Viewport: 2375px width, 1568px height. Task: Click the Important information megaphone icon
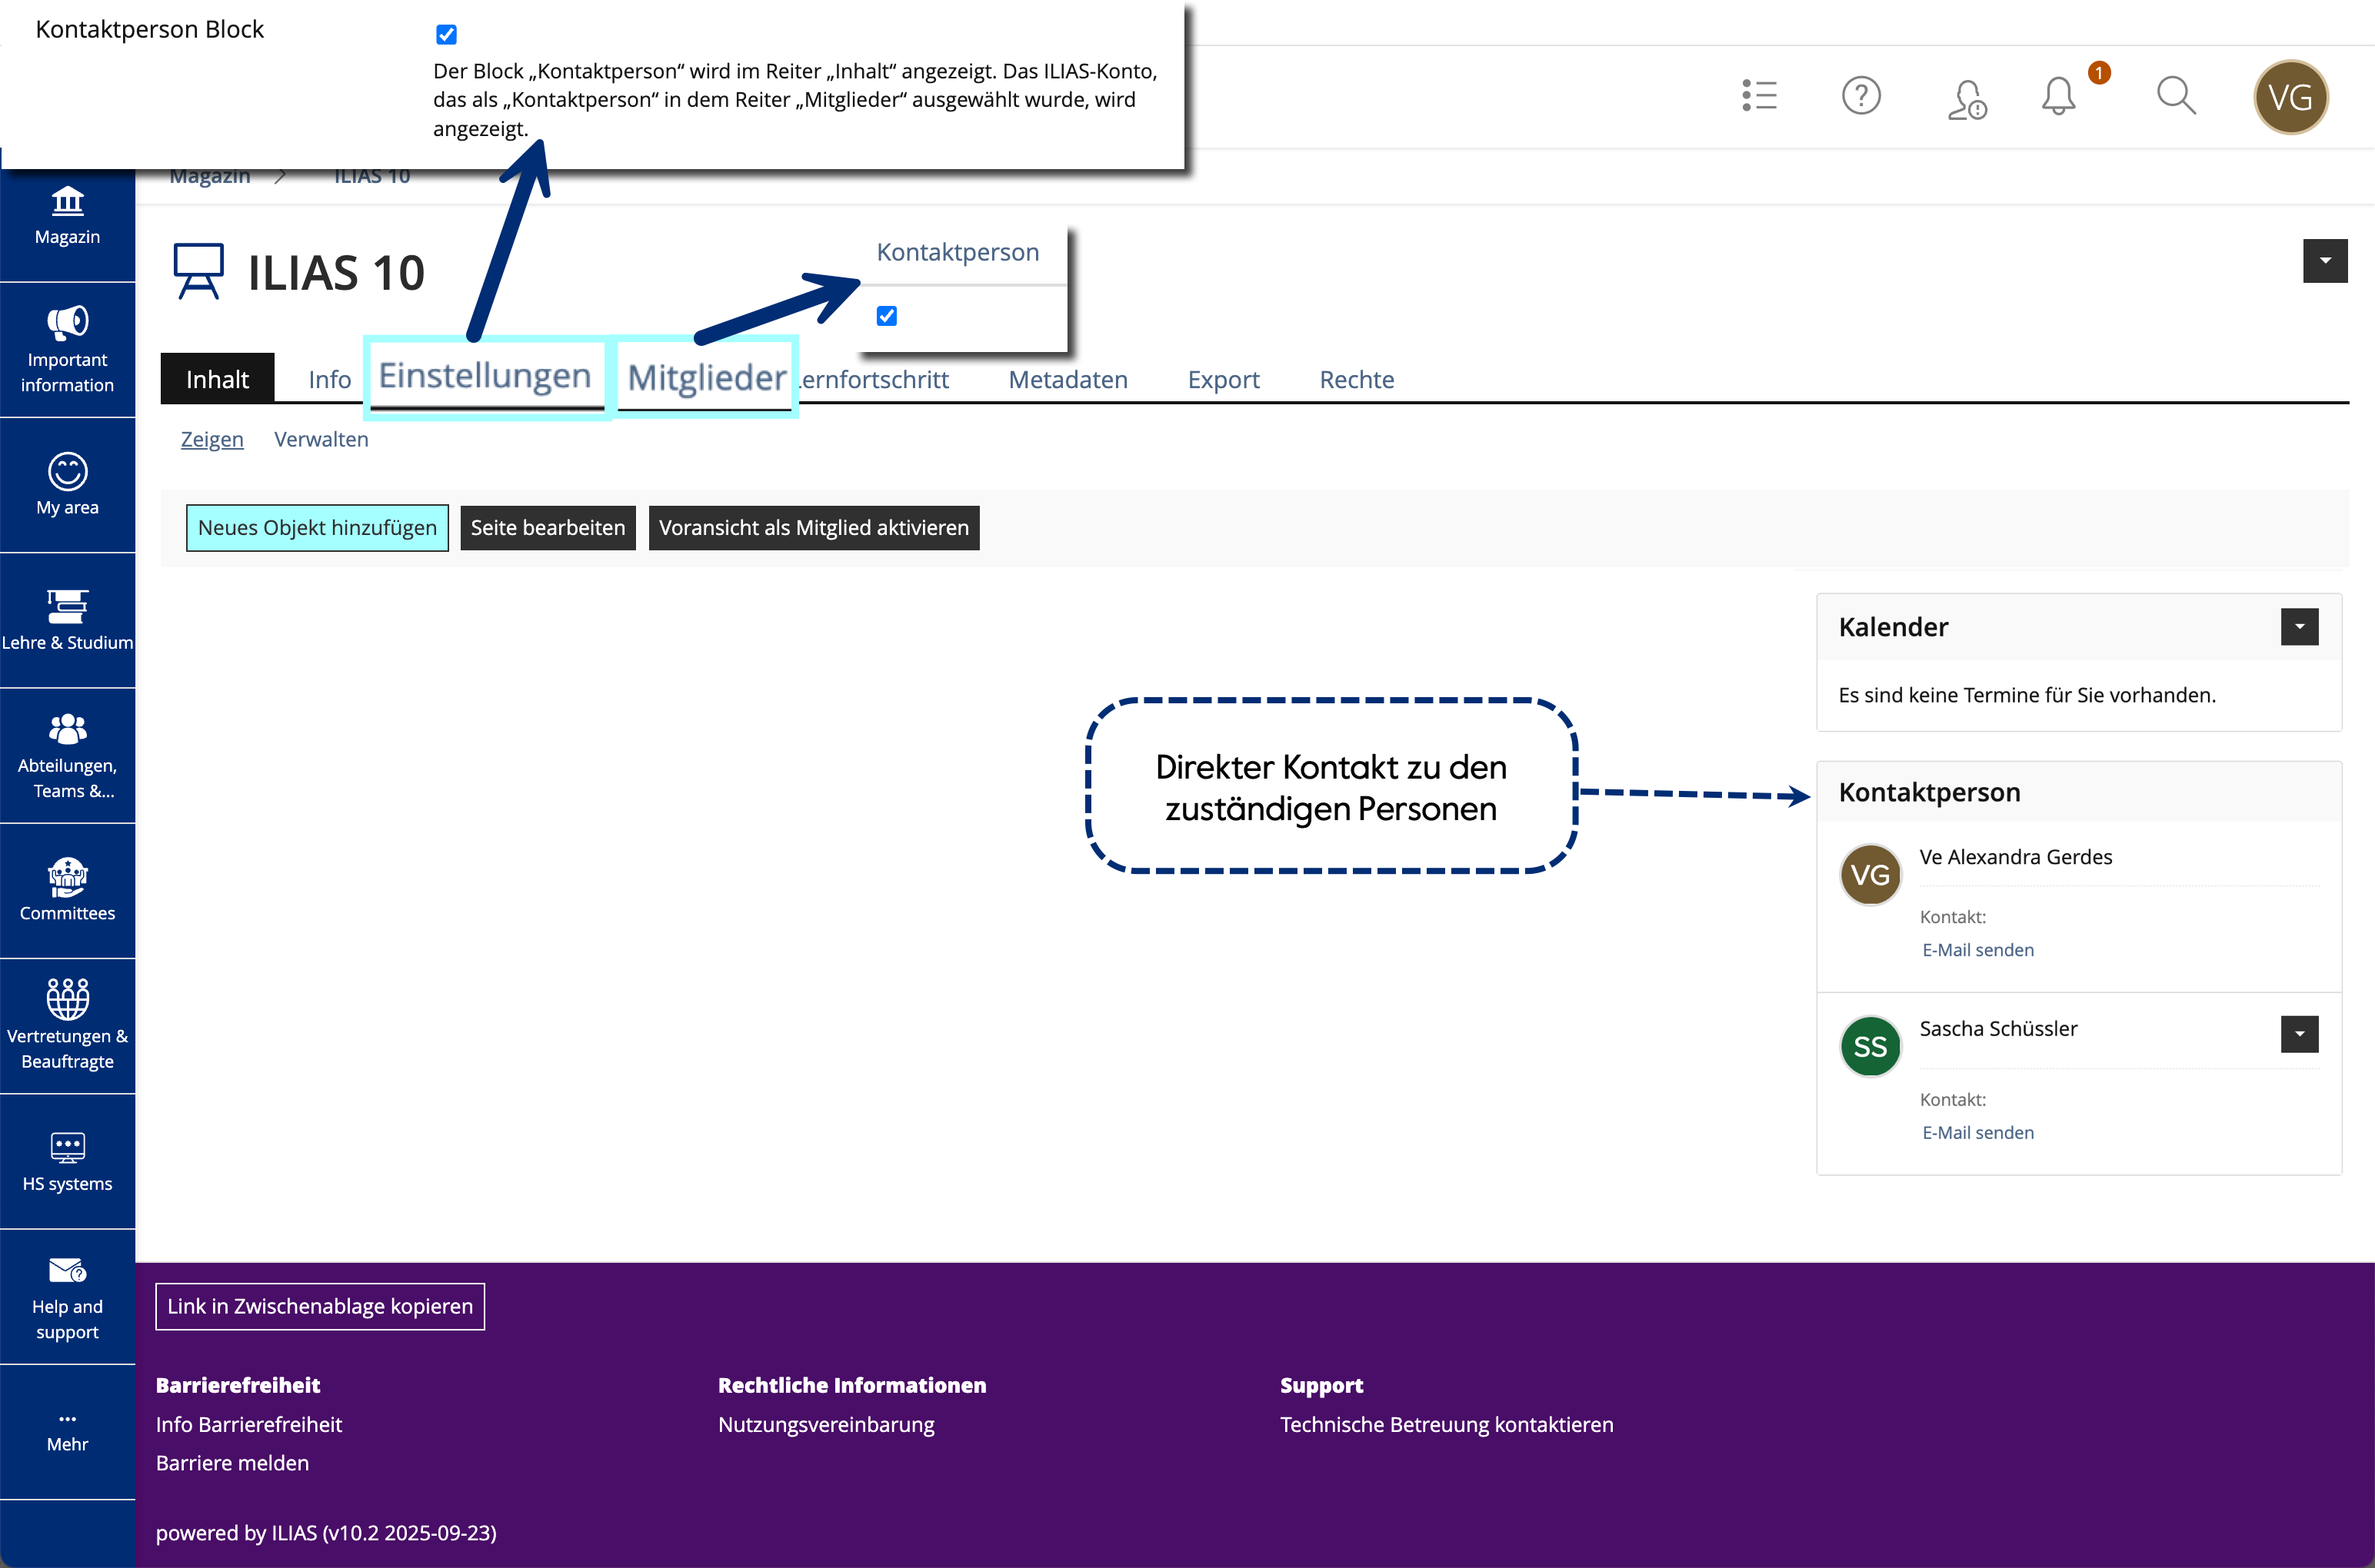tap(67, 322)
